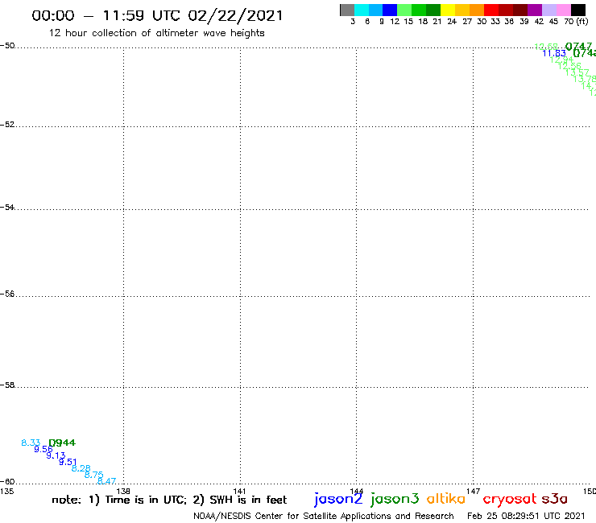The height and width of the screenshot is (523, 596).
Task: Click the 8.33 wave height reading
Action: click(x=31, y=443)
